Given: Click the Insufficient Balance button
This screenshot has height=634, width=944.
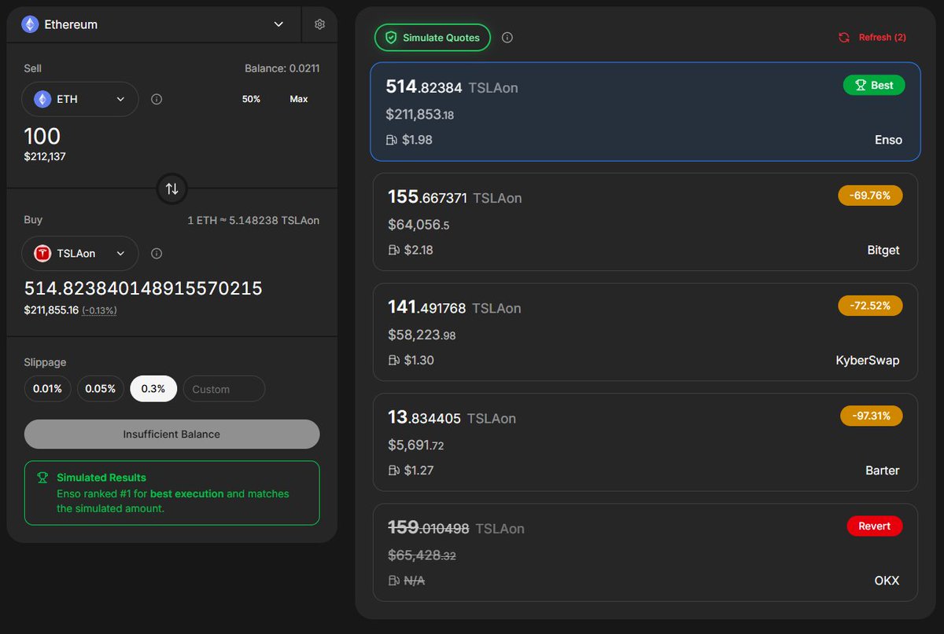Looking at the screenshot, I should (x=172, y=434).
